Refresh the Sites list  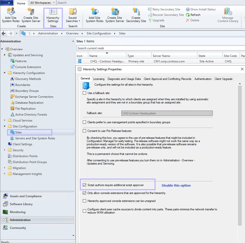(193, 15)
